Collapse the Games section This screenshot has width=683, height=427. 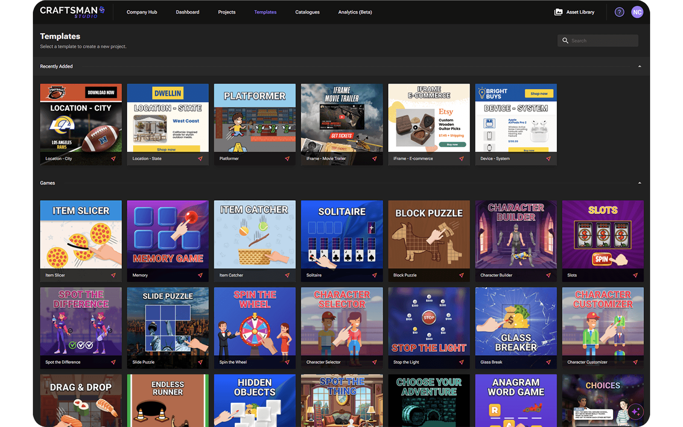639,183
